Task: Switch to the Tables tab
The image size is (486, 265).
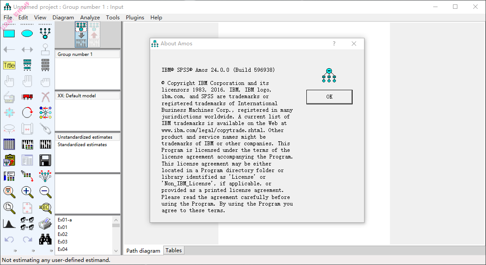Action: 173,250
